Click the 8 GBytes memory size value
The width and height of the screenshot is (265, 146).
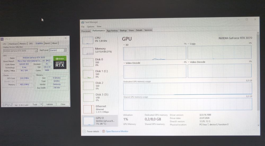point(57,78)
